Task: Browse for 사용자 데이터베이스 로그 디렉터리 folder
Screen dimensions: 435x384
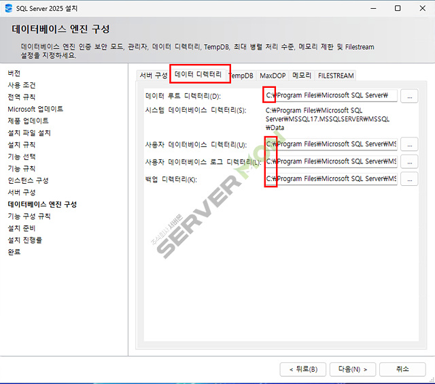Action: [409, 162]
